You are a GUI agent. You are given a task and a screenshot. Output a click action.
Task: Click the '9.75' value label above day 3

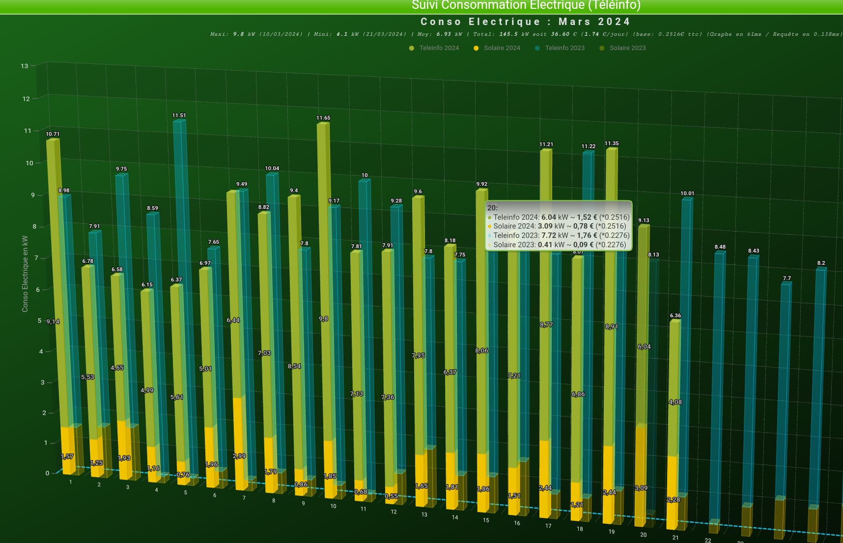point(121,169)
